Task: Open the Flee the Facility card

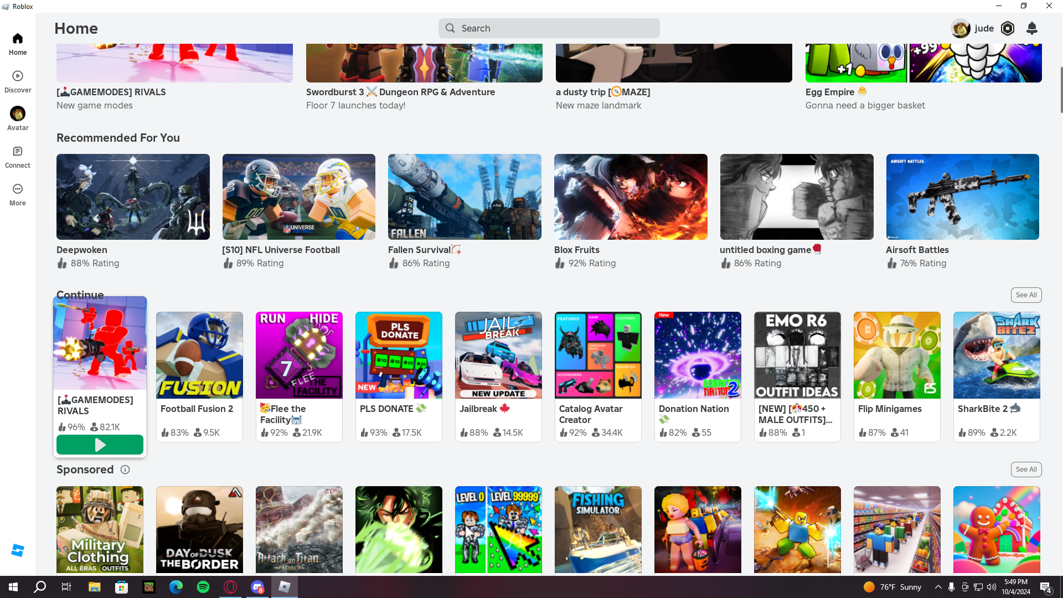Action: coord(299,377)
